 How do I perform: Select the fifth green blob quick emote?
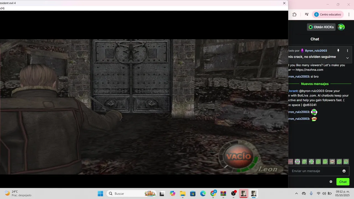318,161
